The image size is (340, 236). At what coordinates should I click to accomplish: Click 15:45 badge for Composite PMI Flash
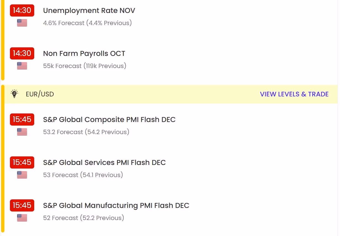22,119
